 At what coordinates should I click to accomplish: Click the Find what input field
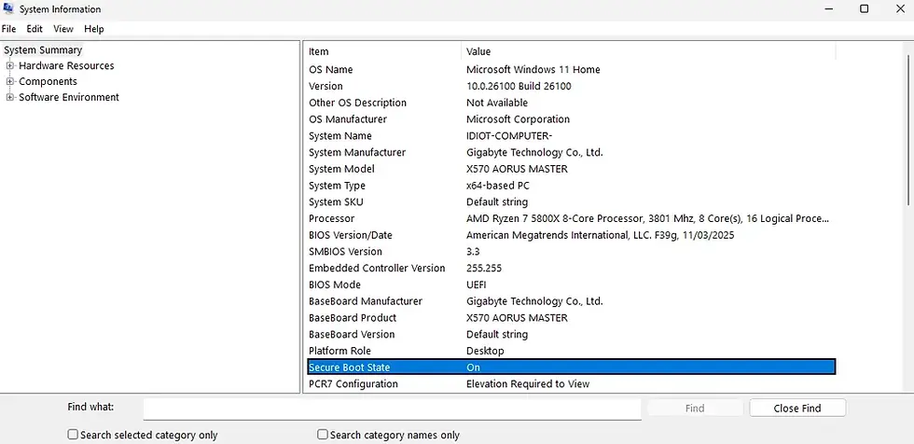(x=393, y=408)
